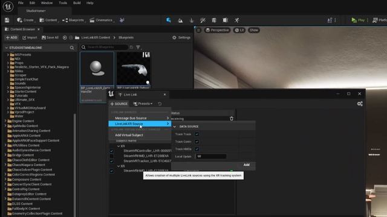Viewport: 387px width, 217px height.
Task: Close the Live Link tab
Action: click(x=164, y=95)
